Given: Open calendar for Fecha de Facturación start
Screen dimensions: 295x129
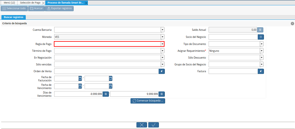Looking at the screenshot, I should point(80,78).
